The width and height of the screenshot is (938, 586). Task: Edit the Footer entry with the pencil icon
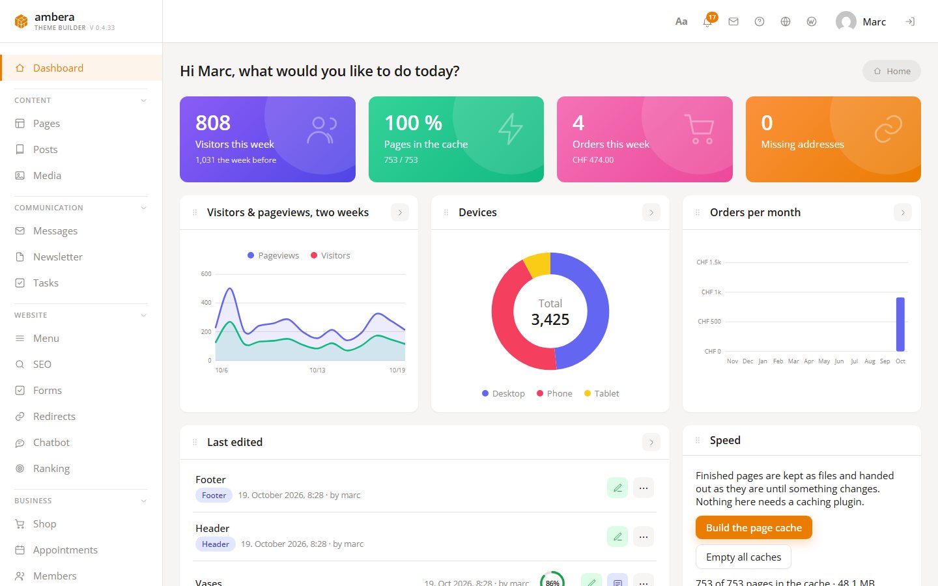click(618, 488)
